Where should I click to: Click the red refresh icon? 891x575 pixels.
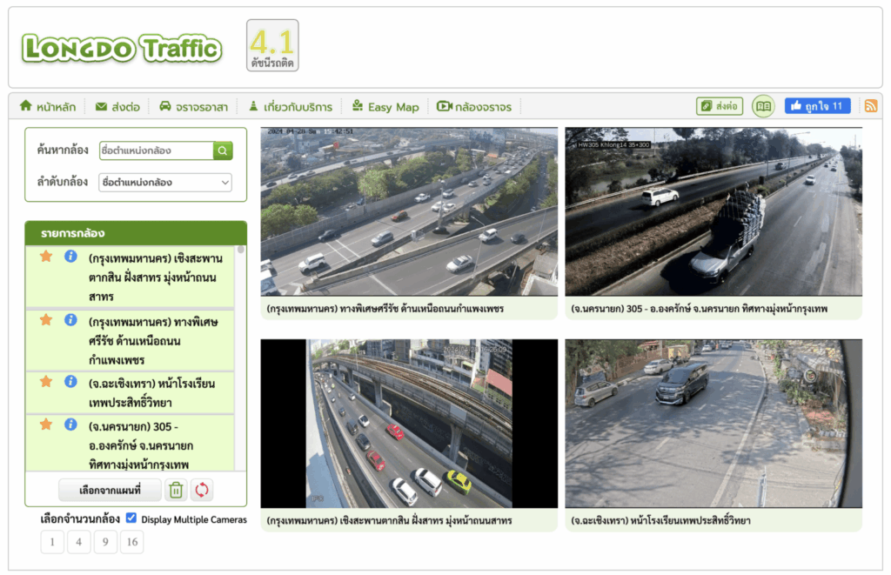pyautogui.click(x=202, y=490)
